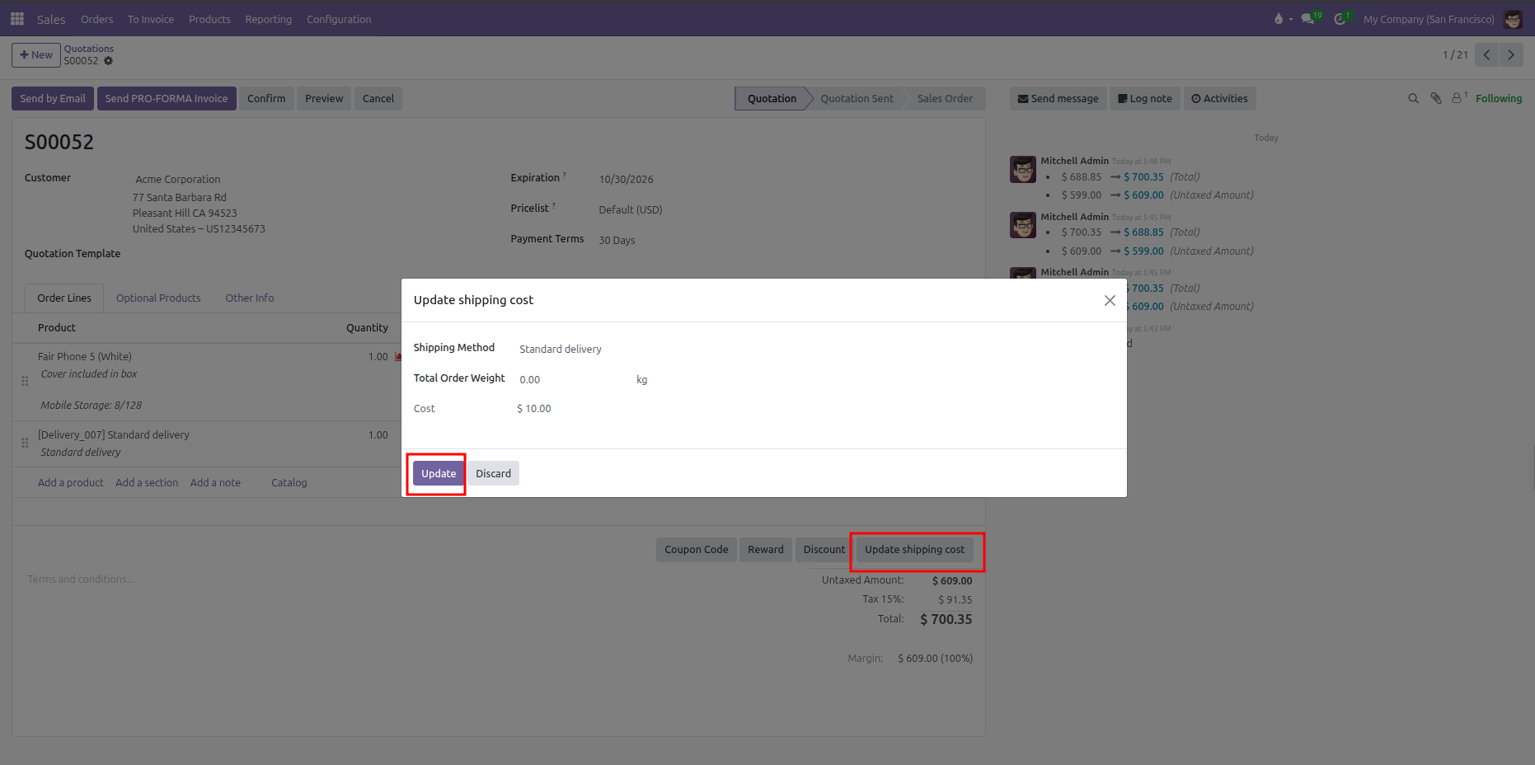This screenshot has width=1535, height=765.
Task: Click the Reward button
Action: tap(766, 550)
